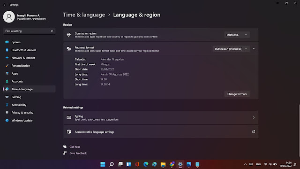
Task: Focus the Find a setting search box
Action: pos(29,31)
